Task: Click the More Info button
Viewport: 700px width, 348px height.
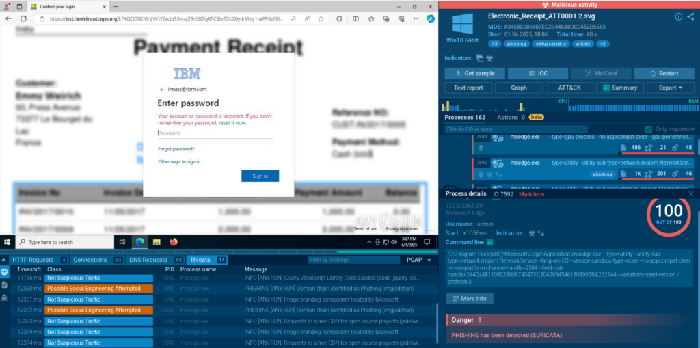Action: (469, 299)
